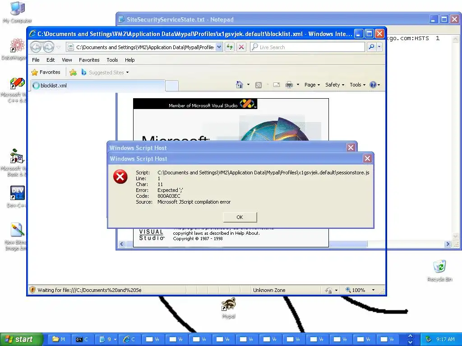Expand Suggested Sites dropdown
462x346 pixels.
127,73
